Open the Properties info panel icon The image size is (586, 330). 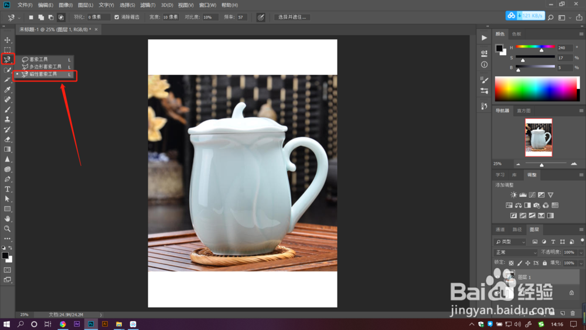click(x=485, y=64)
